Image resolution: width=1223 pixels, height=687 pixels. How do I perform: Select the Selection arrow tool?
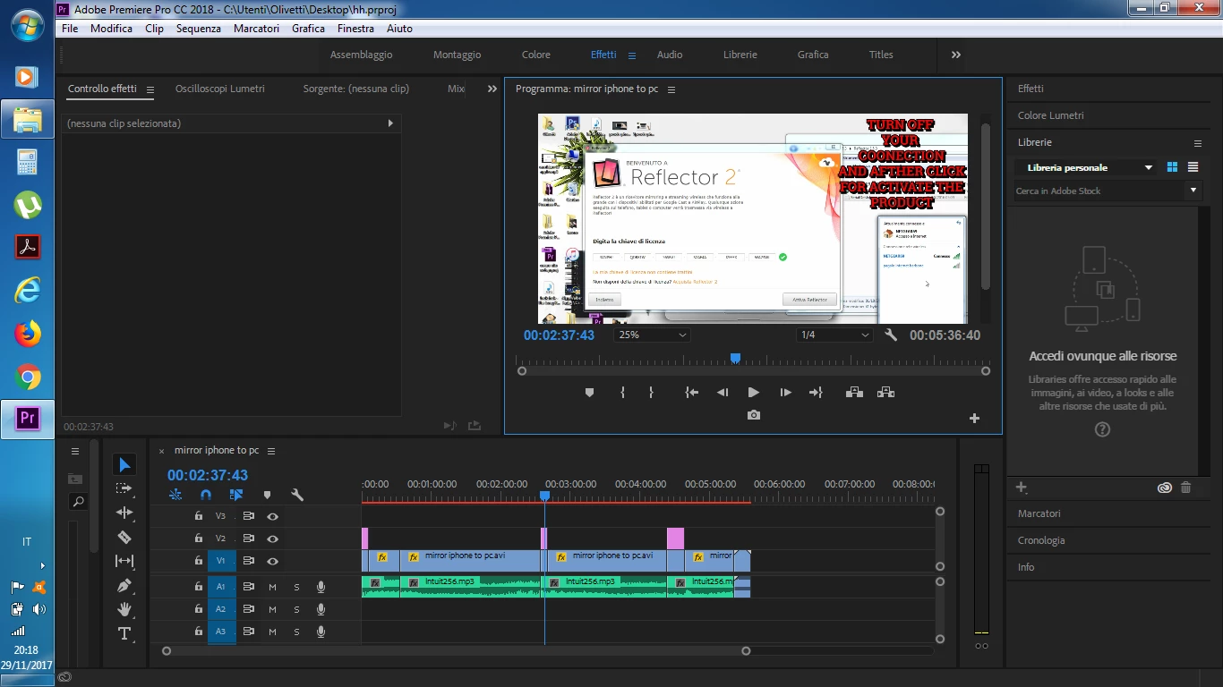[124, 465]
